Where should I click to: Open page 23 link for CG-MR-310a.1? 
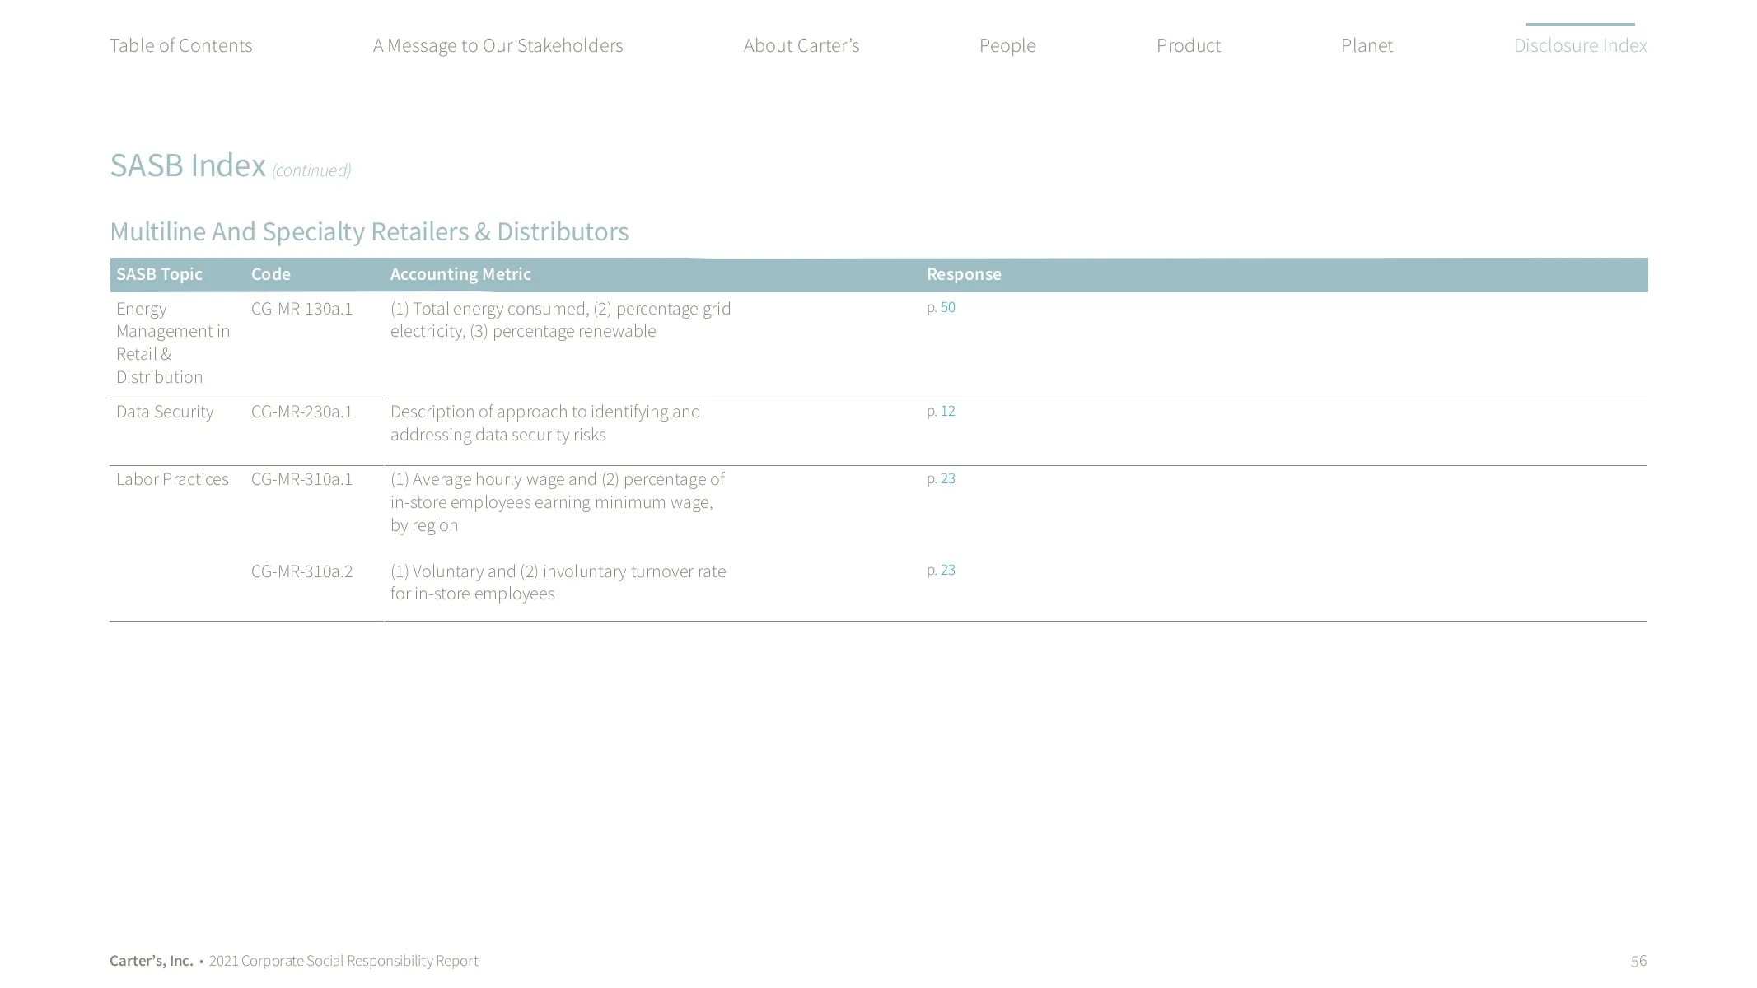tap(947, 478)
